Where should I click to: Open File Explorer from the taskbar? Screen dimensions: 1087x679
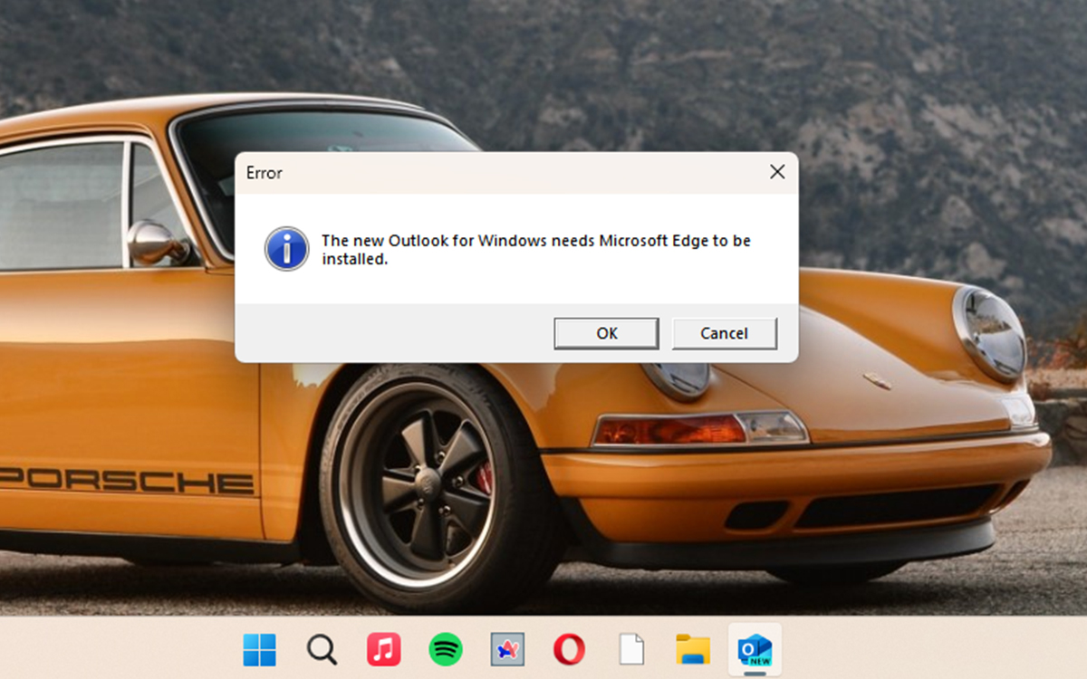click(x=693, y=649)
